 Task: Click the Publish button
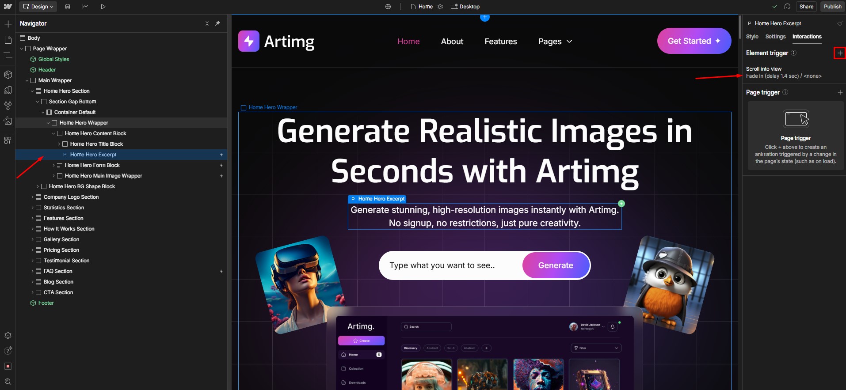tap(833, 7)
